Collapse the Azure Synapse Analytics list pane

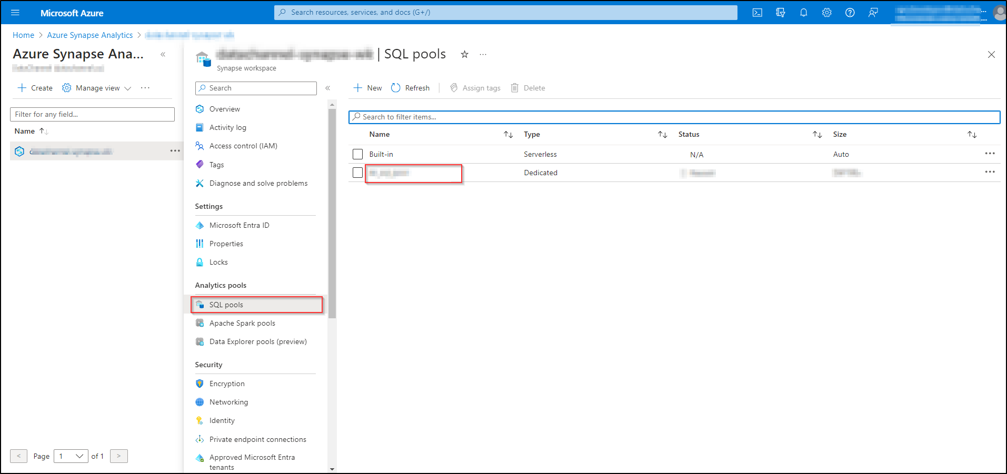163,54
